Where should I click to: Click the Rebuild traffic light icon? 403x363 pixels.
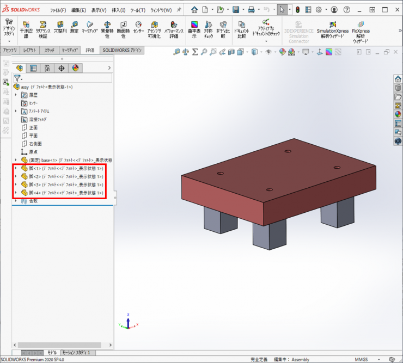coord(298,10)
